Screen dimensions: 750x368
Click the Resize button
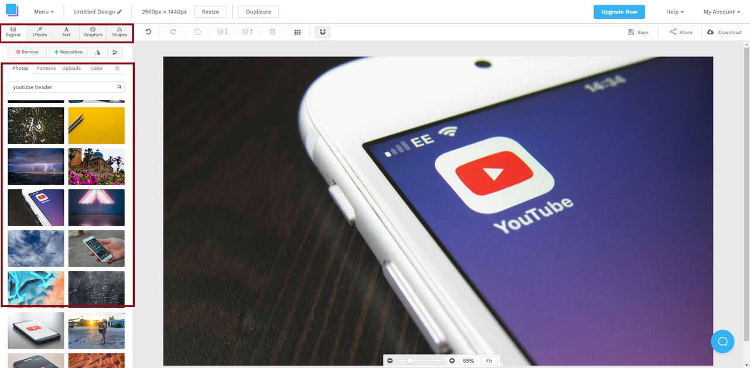[210, 12]
